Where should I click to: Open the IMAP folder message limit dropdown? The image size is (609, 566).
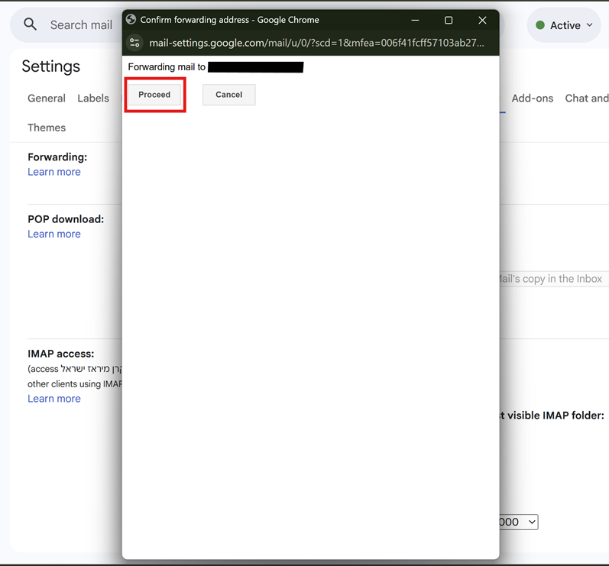click(x=520, y=522)
